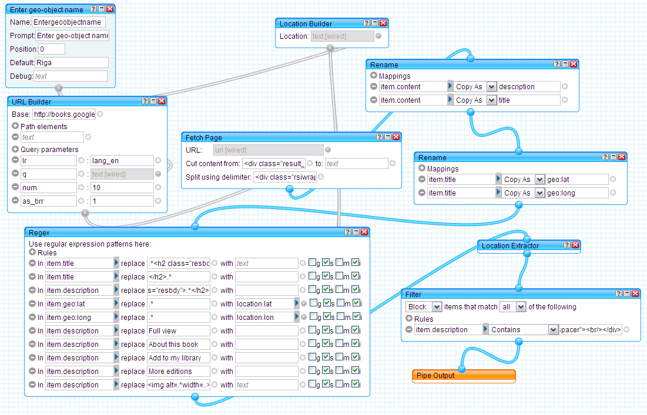
Task: Toggle 's' flag on 'About this book' rule
Action: point(326,344)
